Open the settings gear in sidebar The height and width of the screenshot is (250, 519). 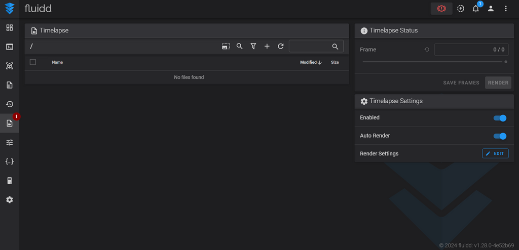pos(9,200)
